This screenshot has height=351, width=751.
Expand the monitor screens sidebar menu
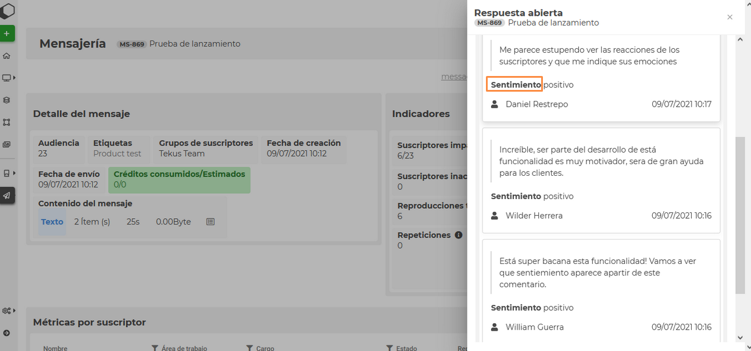click(8, 78)
